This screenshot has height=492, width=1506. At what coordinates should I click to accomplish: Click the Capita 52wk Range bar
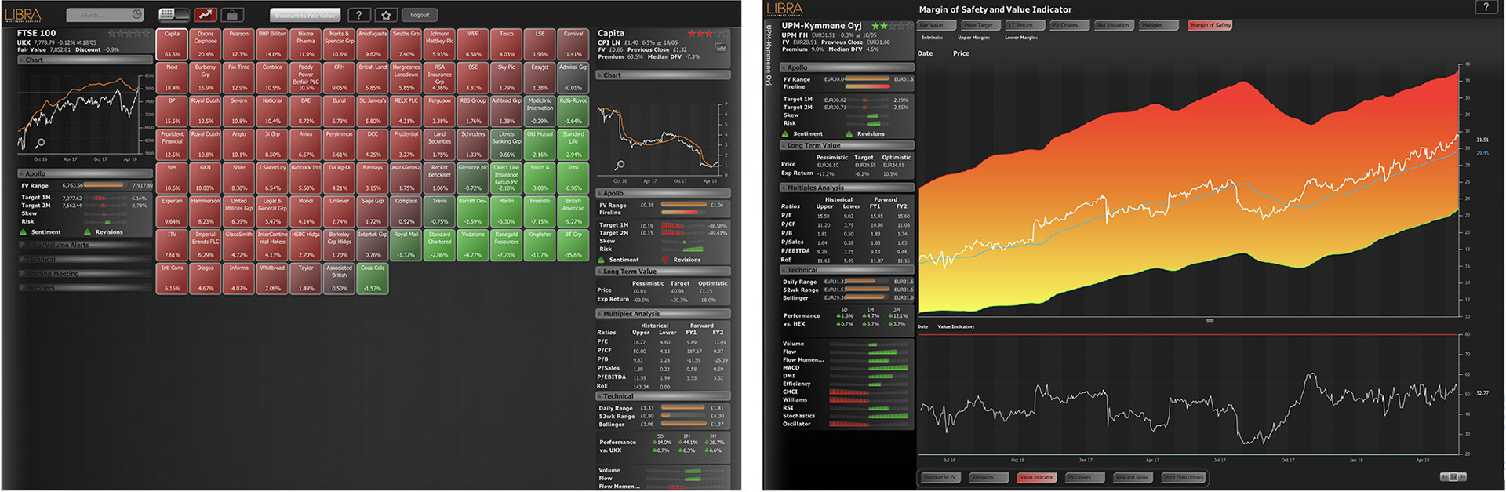(683, 416)
